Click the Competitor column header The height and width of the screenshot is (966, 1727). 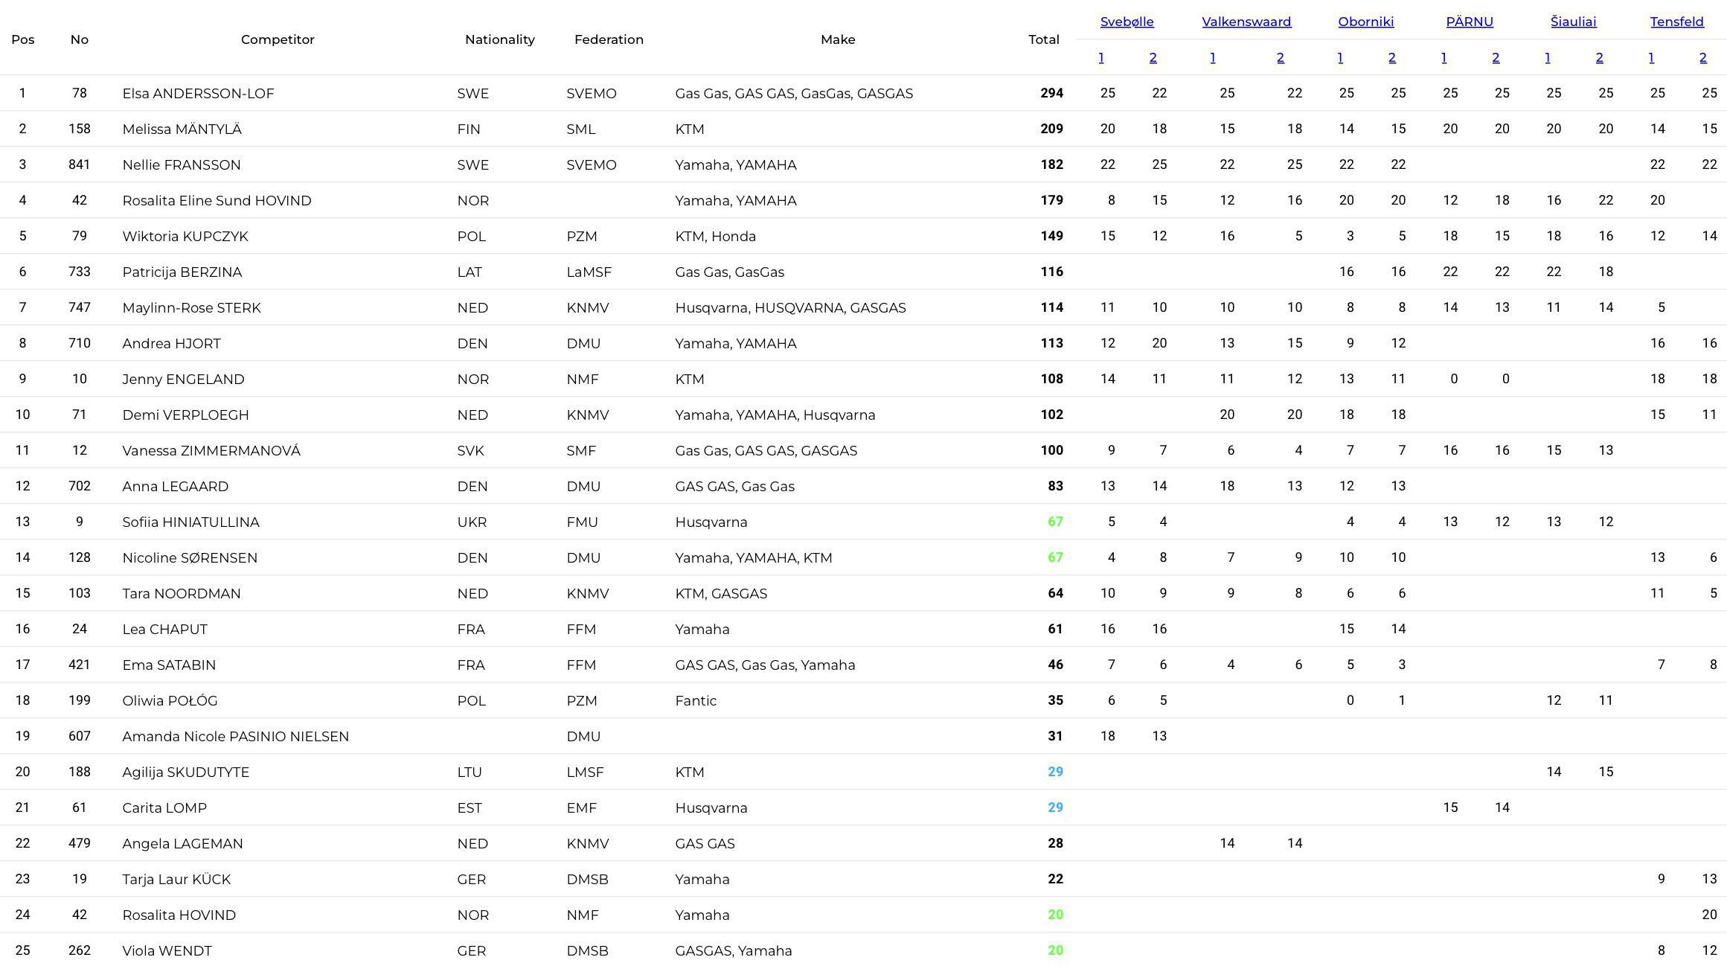point(278,39)
